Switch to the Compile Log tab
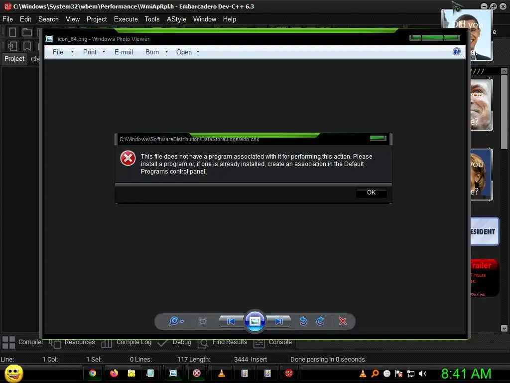510x383 pixels. pyautogui.click(x=127, y=342)
